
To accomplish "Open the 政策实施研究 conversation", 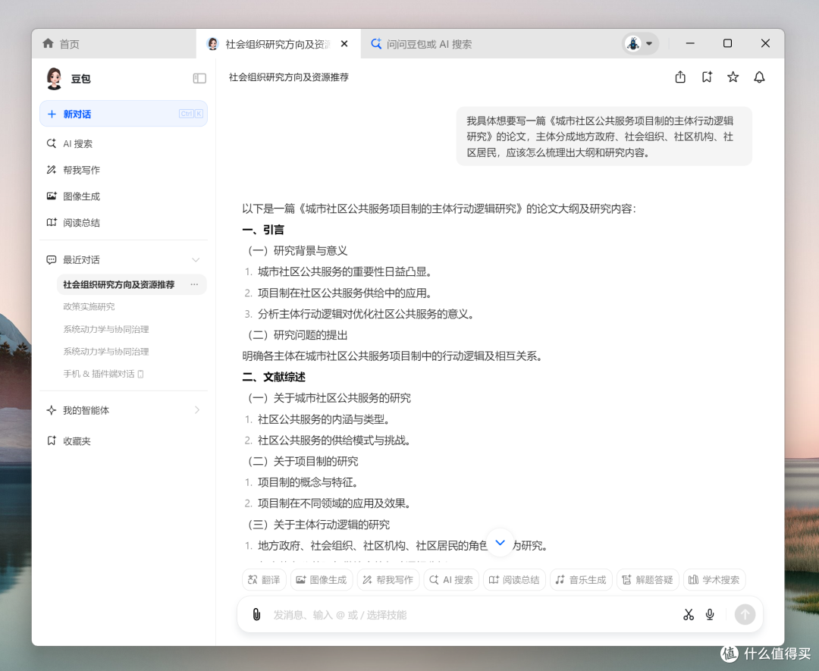I will (x=89, y=306).
